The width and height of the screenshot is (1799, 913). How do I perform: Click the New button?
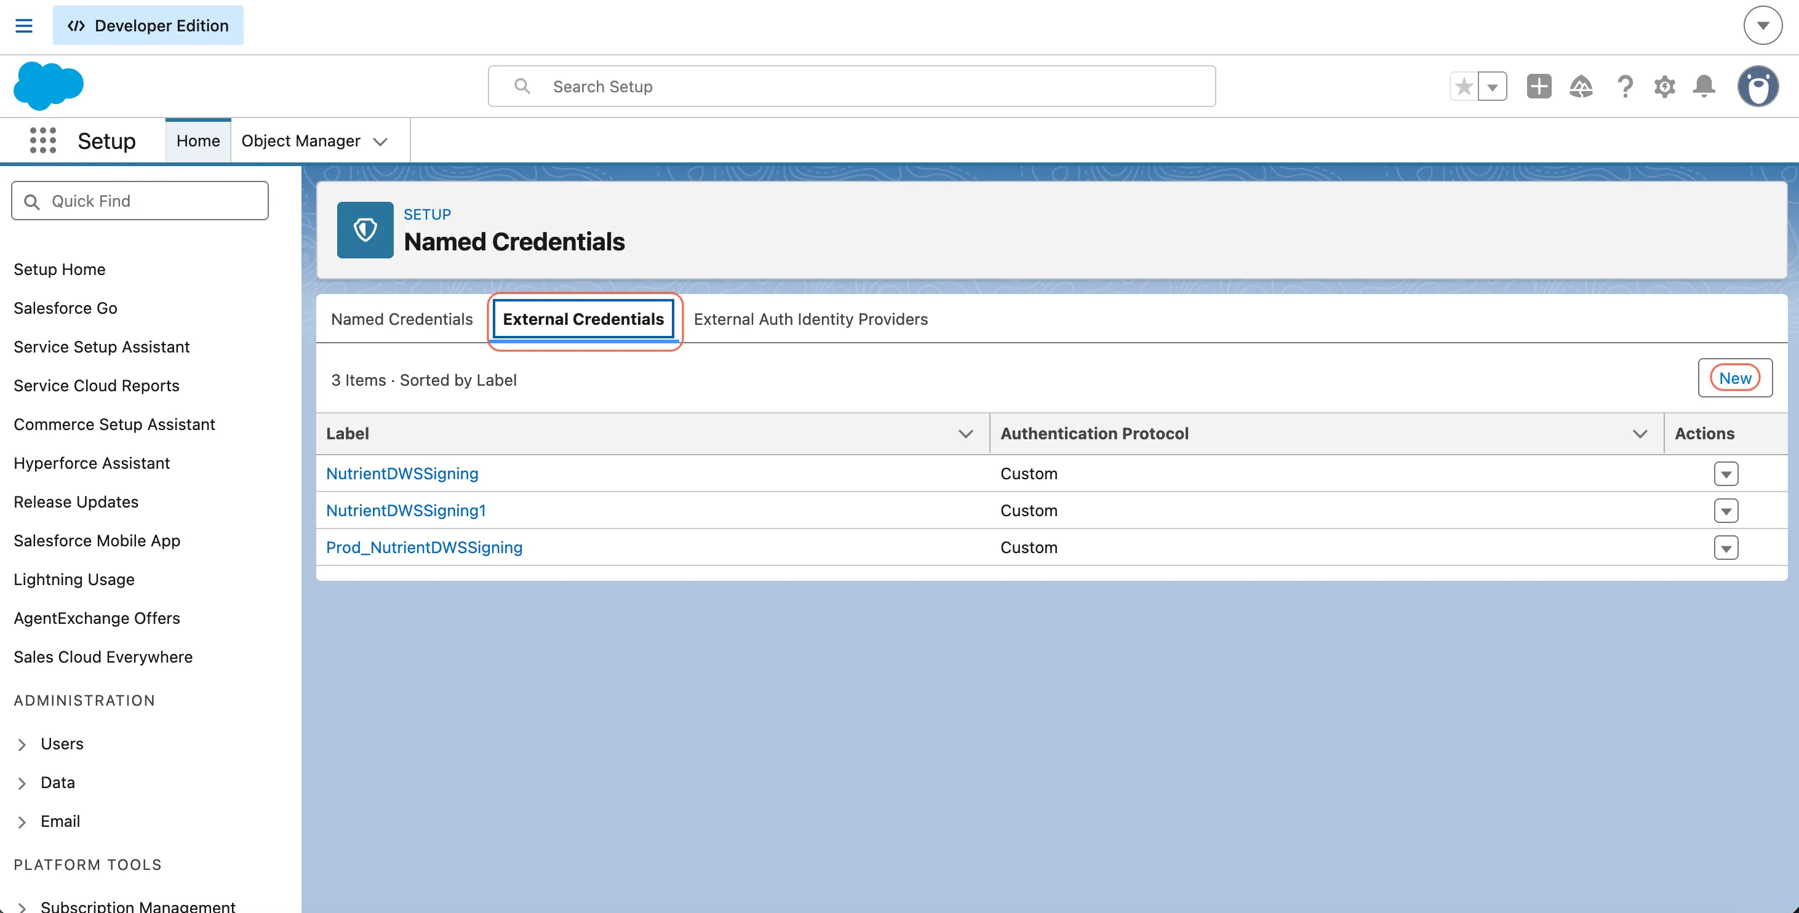[1735, 378]
